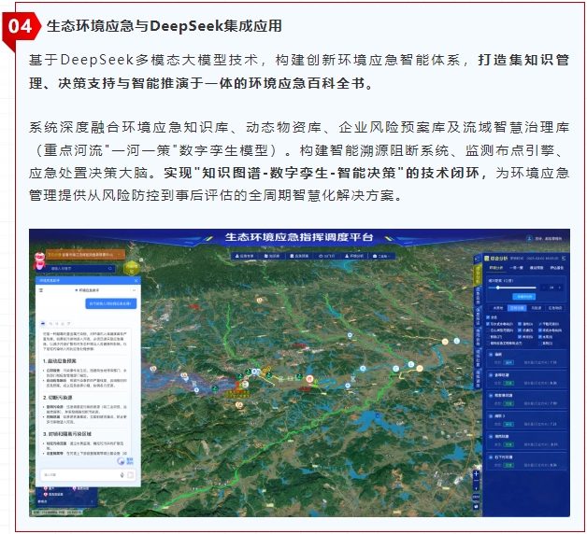Screen dimensions: 587x534
Task: Open 知识库 in the top map toolbar
Action: point(272,256)
